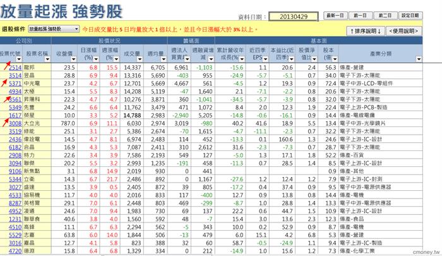Open filter arrow for 股票代號 column
The image size is (442, 256).
(x=19, y=59)
